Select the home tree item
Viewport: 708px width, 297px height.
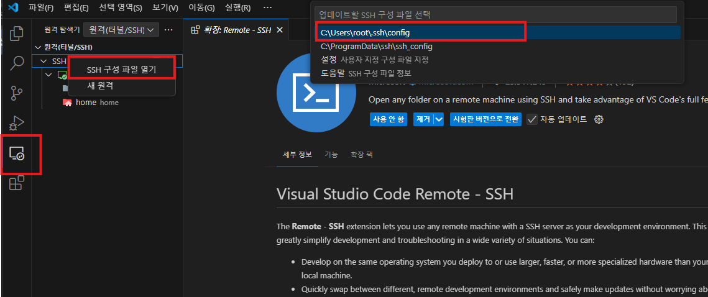108,103
